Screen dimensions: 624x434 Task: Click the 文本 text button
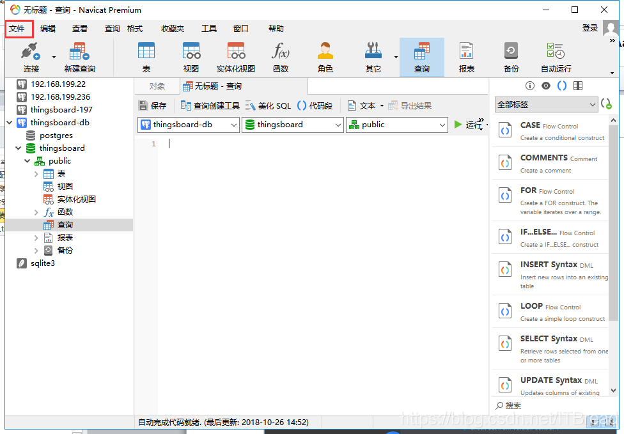(x=362, y=105)
